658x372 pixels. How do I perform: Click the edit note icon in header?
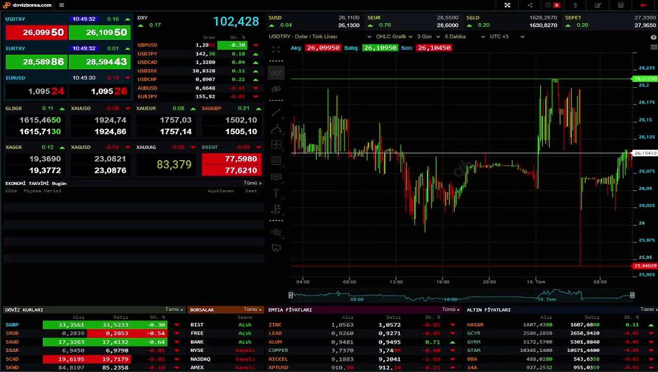click(x=597, y=5)
